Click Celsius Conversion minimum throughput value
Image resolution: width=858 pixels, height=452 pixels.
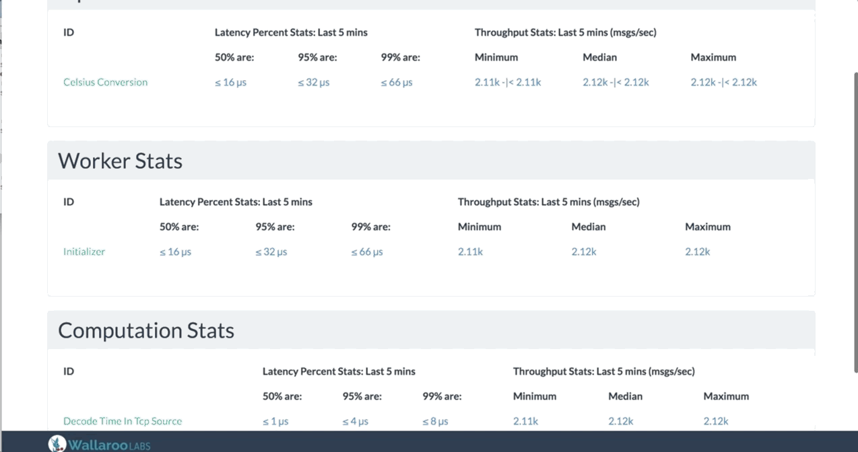pyautogui.click(x=508, y=82)
